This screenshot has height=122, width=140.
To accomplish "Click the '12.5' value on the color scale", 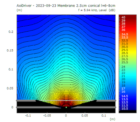I will [125, 102].
